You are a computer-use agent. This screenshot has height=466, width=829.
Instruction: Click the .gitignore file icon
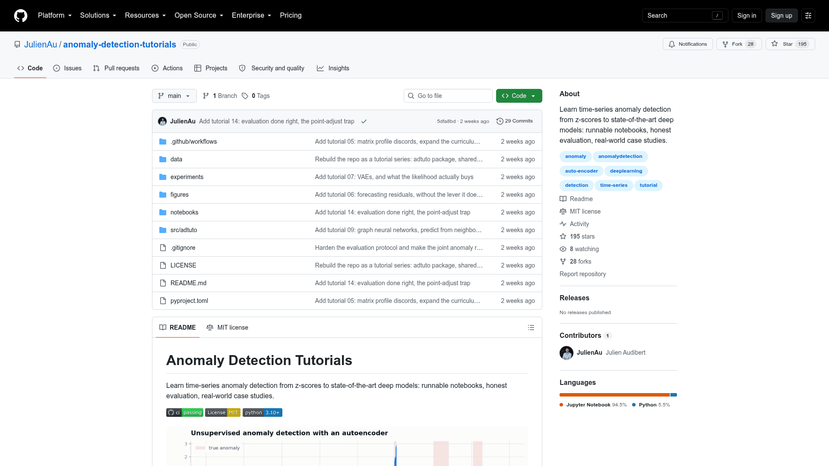pyautogui.click(x=163, y=248)
